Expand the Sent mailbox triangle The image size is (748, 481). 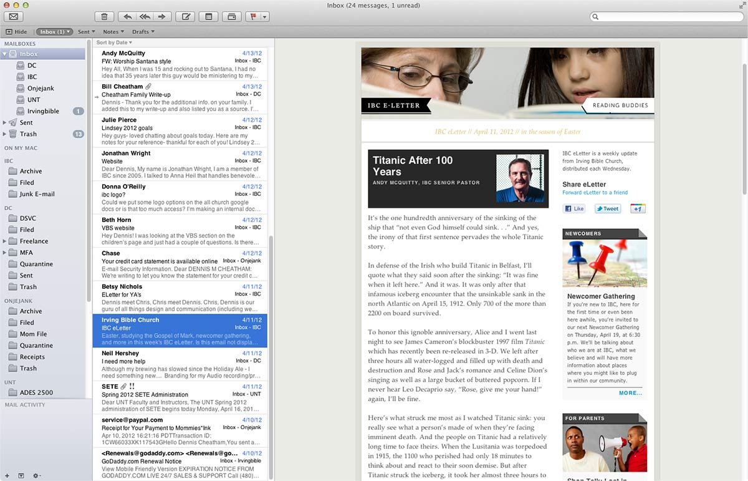click(4, 122)
